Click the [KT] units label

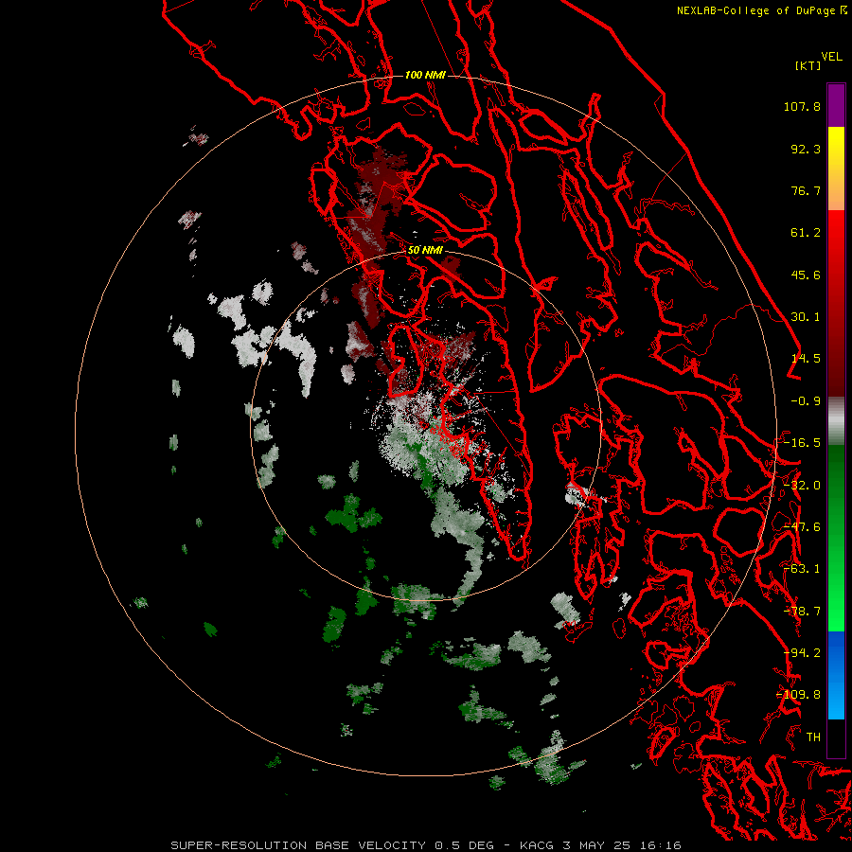[808, 65]
